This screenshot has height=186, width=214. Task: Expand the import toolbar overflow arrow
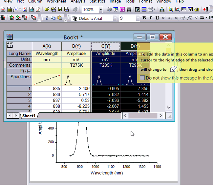click(39, 20)
